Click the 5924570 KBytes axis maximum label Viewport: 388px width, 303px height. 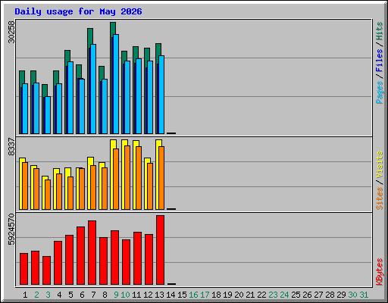pos(11,230)
